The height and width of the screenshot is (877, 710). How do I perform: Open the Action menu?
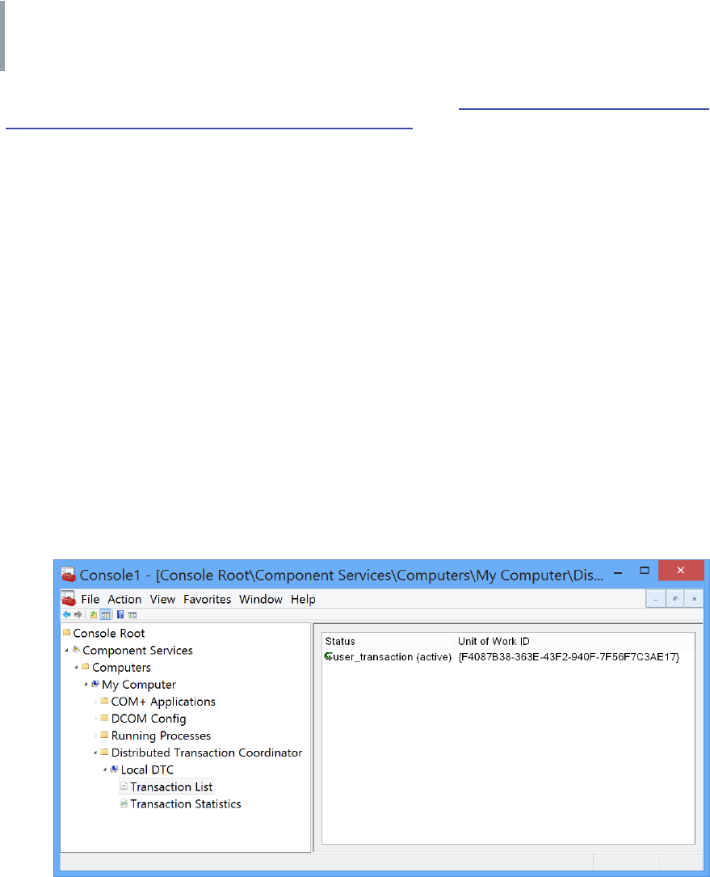click(x=124, y=599)
